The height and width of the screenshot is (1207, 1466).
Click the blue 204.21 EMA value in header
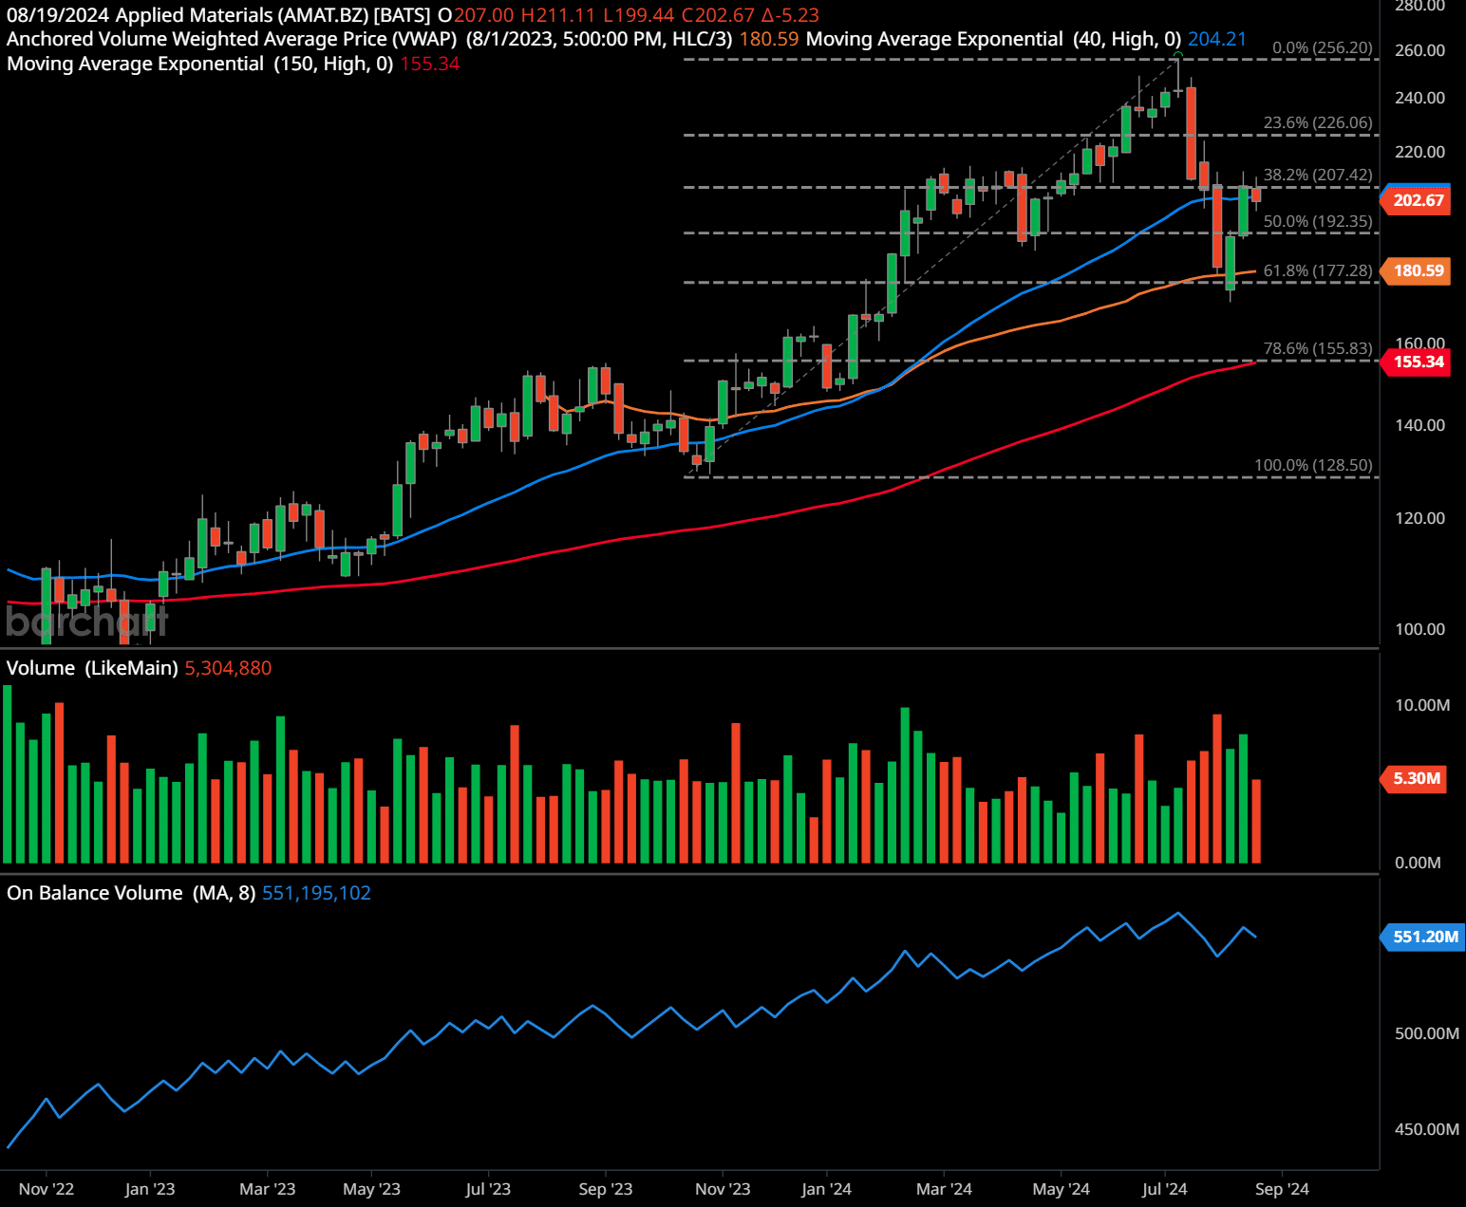pos(1217,39)
